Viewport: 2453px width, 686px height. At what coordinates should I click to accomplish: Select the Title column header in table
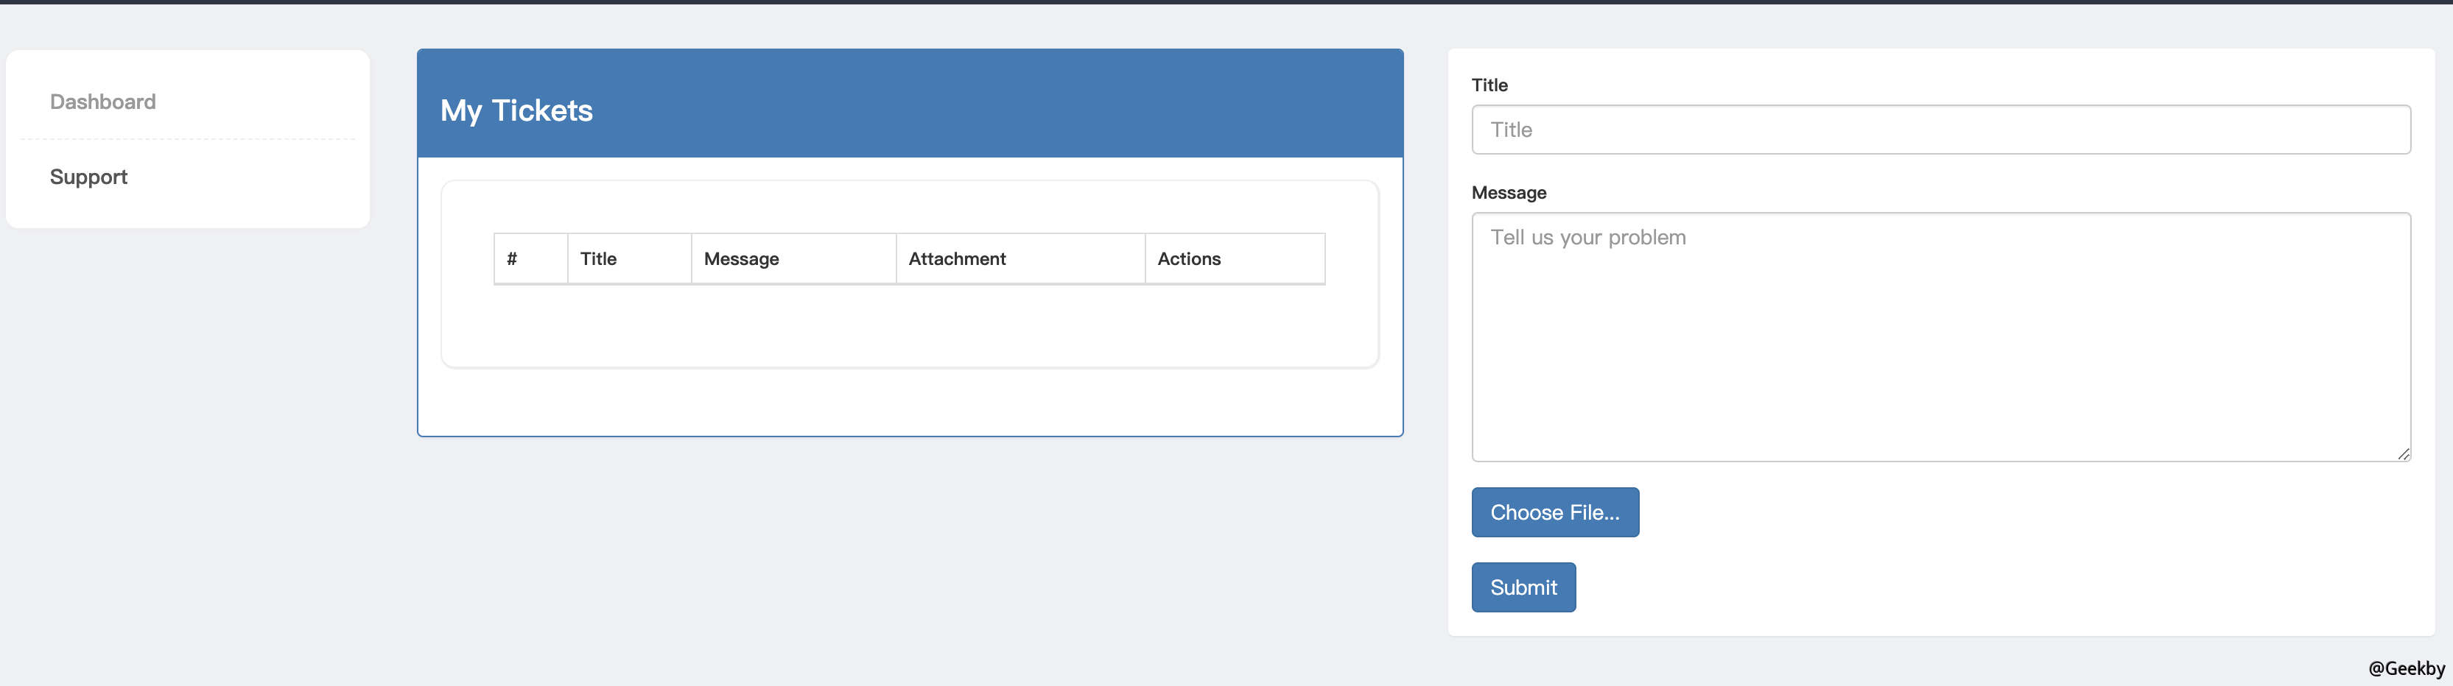coord(599,259)
